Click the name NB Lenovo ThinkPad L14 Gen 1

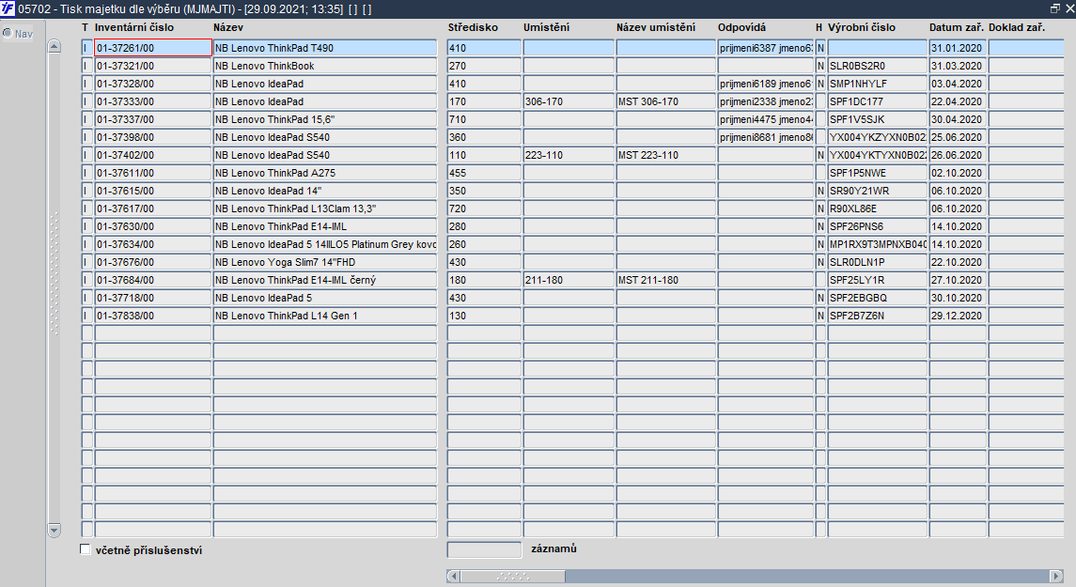coord(325,316)
